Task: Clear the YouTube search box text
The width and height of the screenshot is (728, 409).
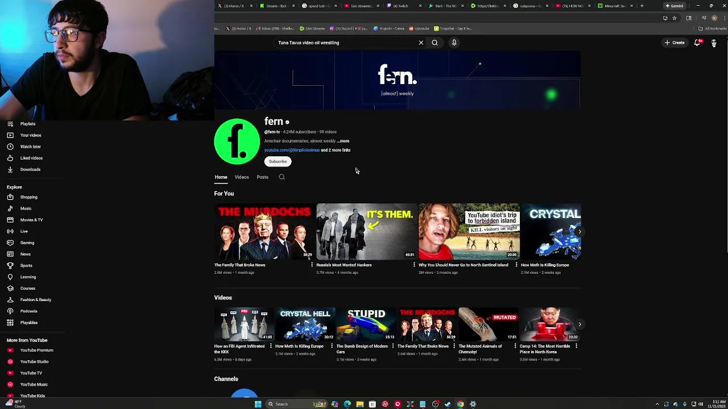Action: (x=421, y=43)
